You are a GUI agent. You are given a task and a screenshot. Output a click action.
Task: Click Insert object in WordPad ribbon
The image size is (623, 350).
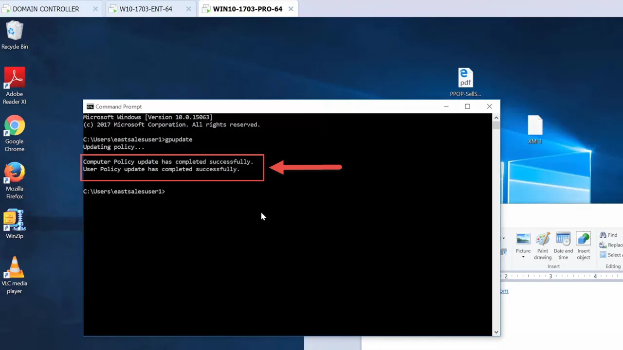(x=584, y=246)
